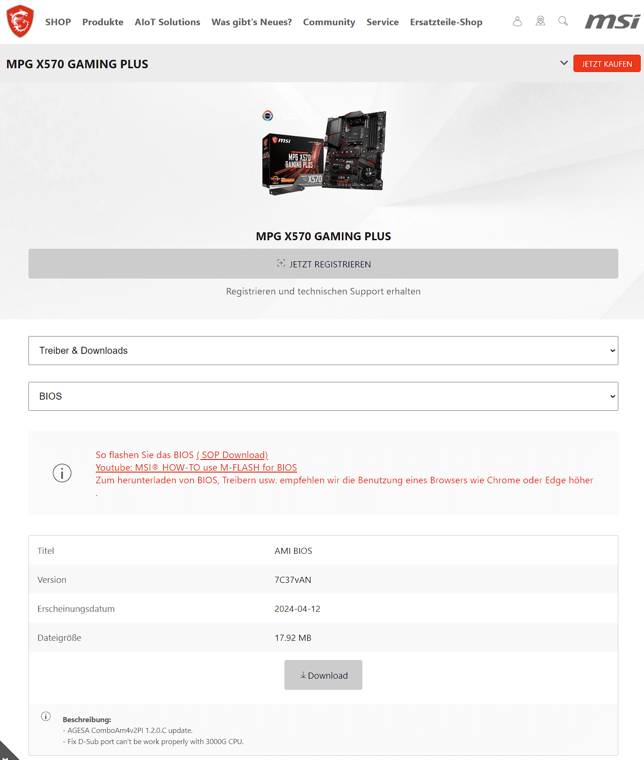The image size is (644, 760).
Task: Open the AIoT Solutions menu
Action: coord(167,22)
